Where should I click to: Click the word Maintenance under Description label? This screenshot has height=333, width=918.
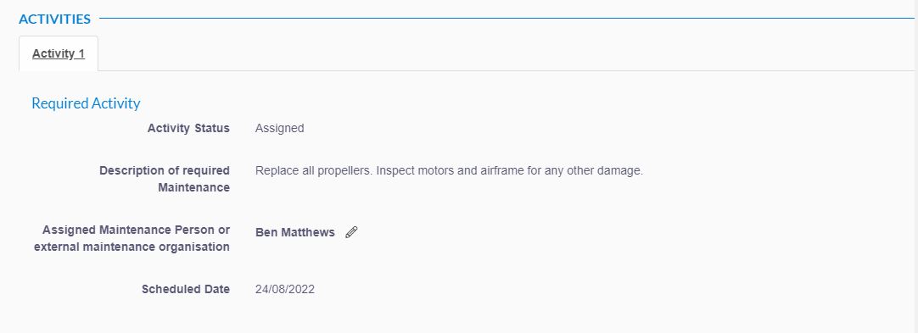[193, 187]
